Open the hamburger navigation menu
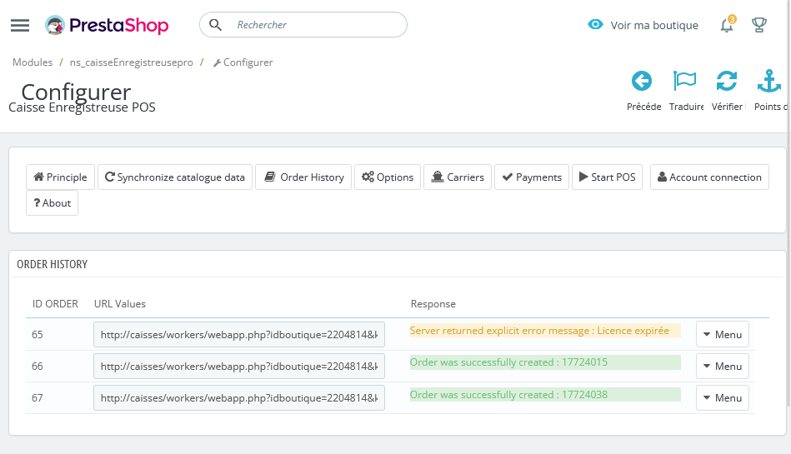 click(20, 25)
